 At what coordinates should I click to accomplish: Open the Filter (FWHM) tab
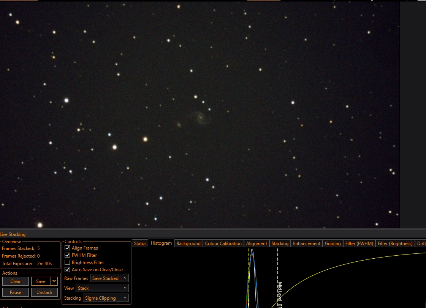pos(359,244)
